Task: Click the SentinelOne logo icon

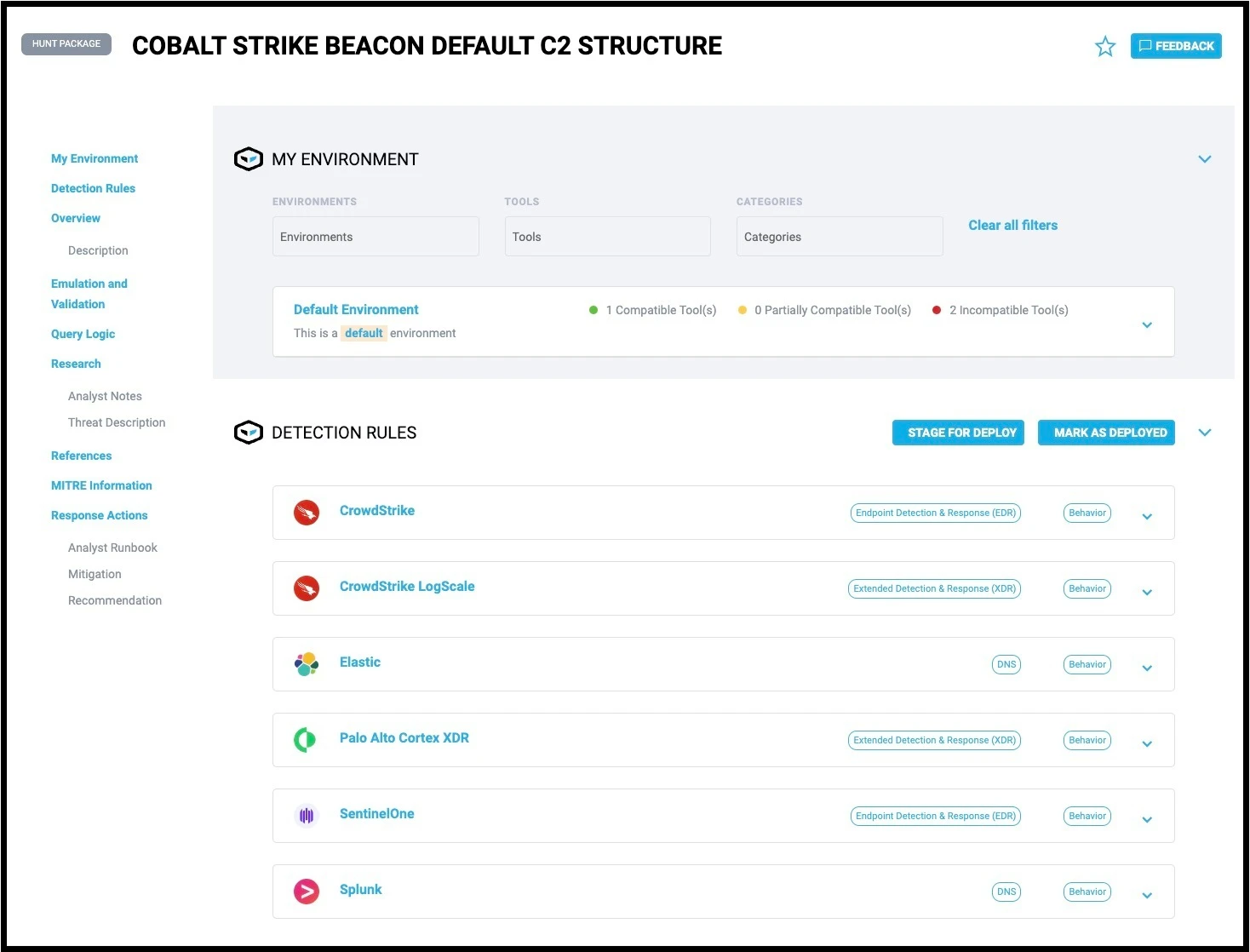Action: coord(307,816)
